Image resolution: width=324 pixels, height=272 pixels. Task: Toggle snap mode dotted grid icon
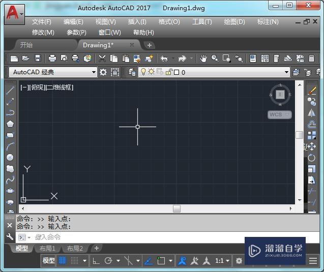pyautogui.click(x=74, y=261)
